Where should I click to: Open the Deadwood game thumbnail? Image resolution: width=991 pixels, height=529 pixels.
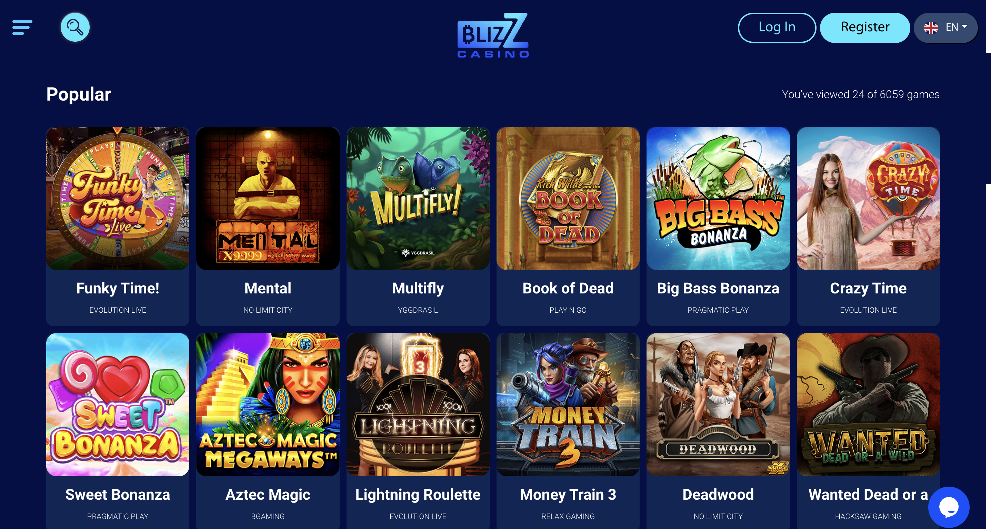pos(718,405)
